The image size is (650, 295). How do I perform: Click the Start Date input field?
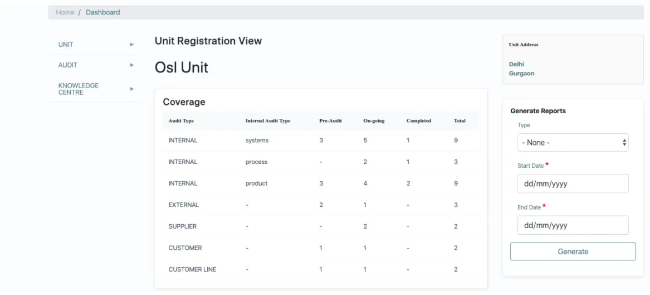pos(573,183)
